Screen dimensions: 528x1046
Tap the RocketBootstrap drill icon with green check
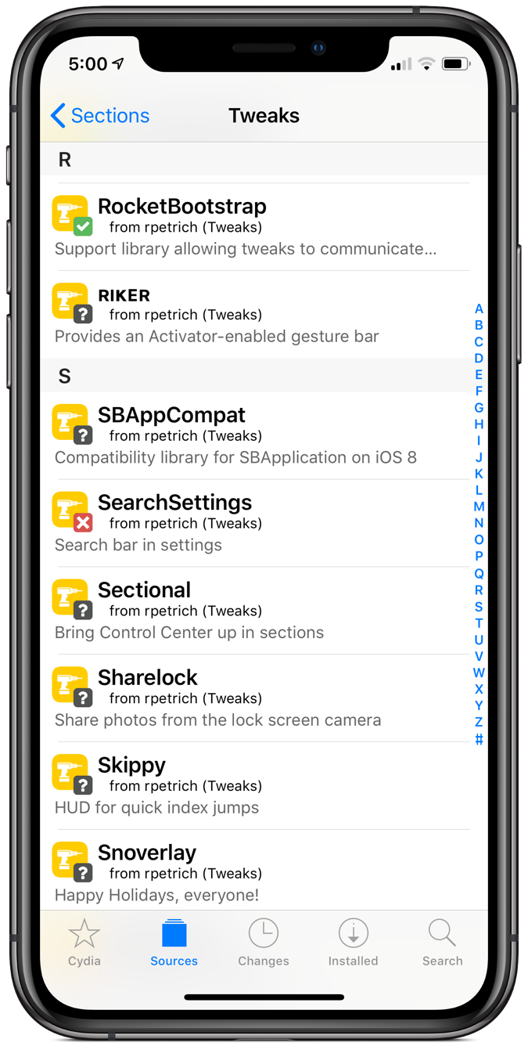[x=73, y=215]
